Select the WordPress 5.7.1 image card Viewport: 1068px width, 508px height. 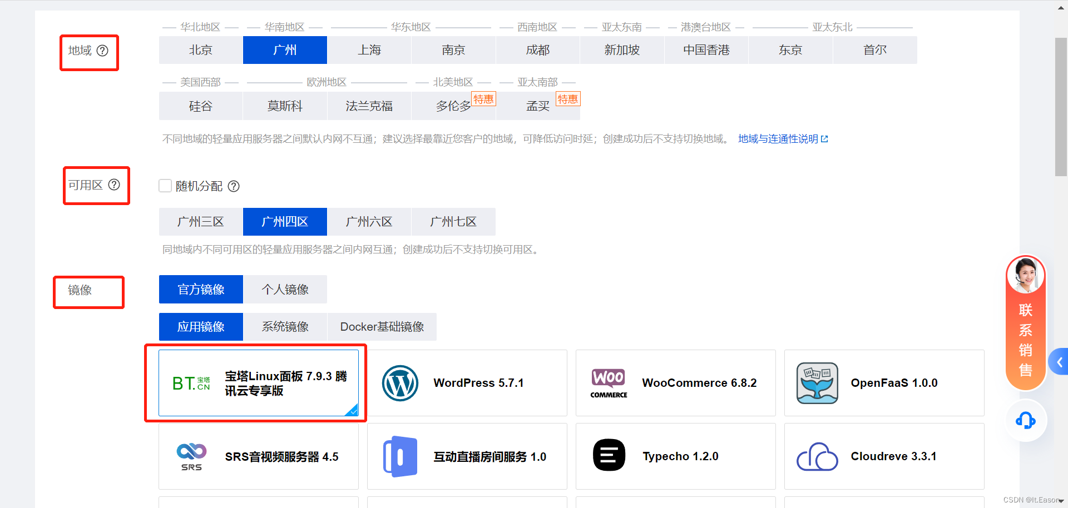click(467, 383)
